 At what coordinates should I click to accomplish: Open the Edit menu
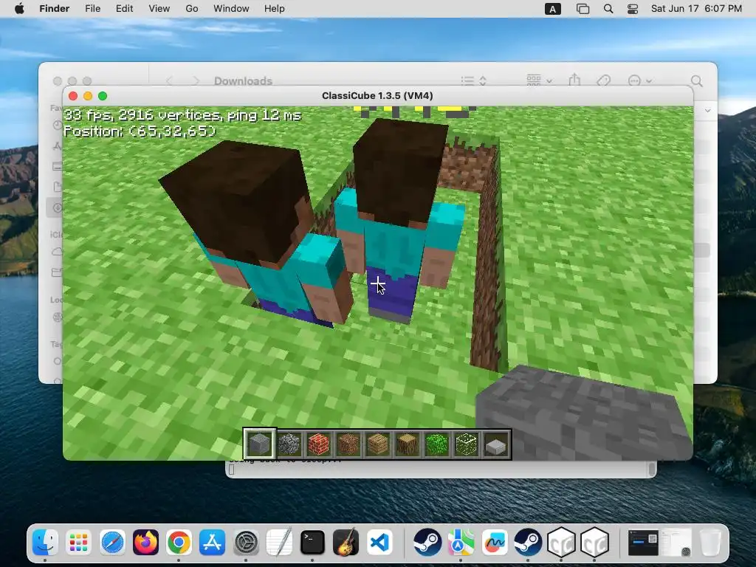pyautogui.click(x=124, y=9)
